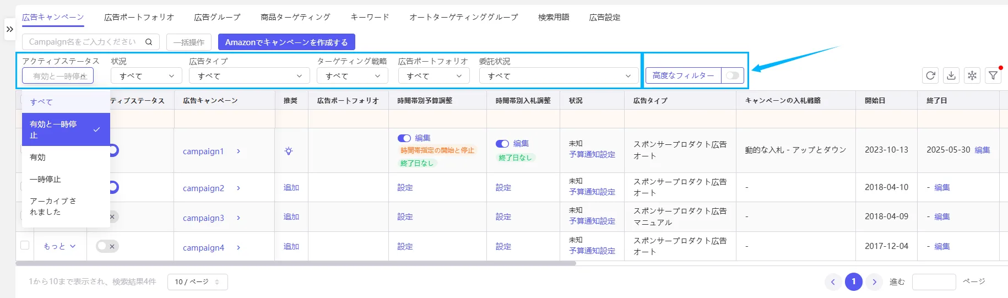Select すべて in status dropdown list
The image size is (1008, 298).
click(66, 102)
